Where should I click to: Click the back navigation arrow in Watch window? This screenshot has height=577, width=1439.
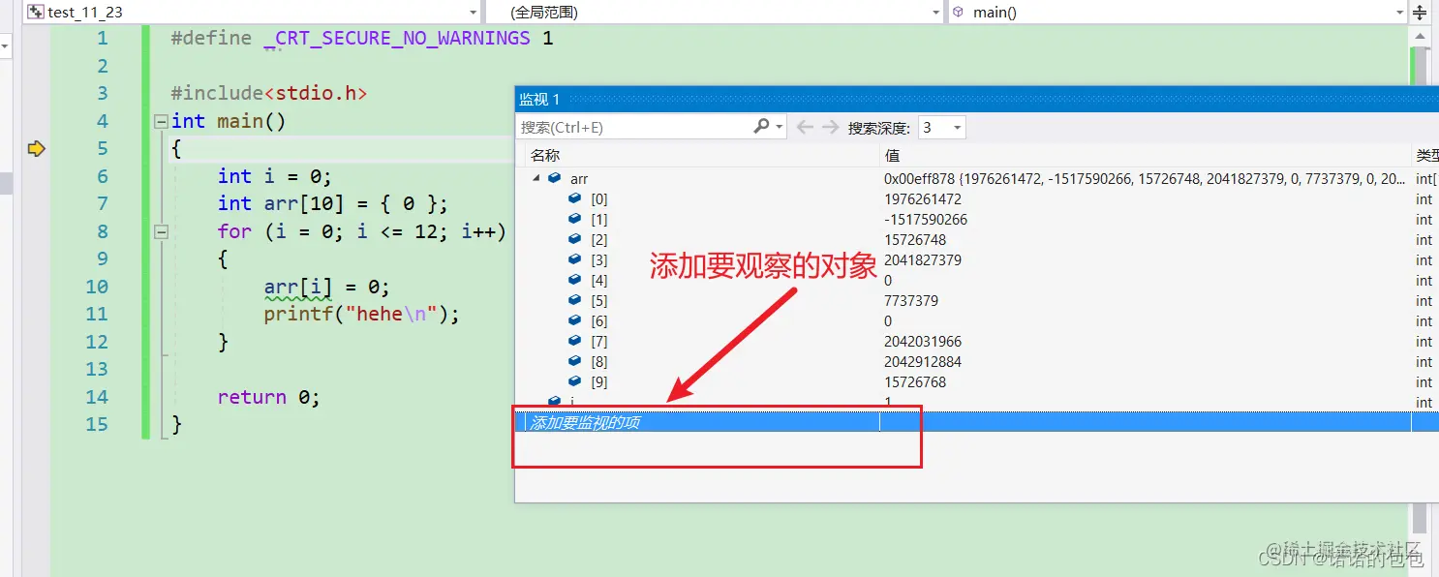coord(804,126)
